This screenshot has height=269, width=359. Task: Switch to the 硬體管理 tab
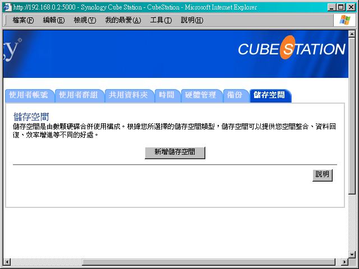pos(201,95)
